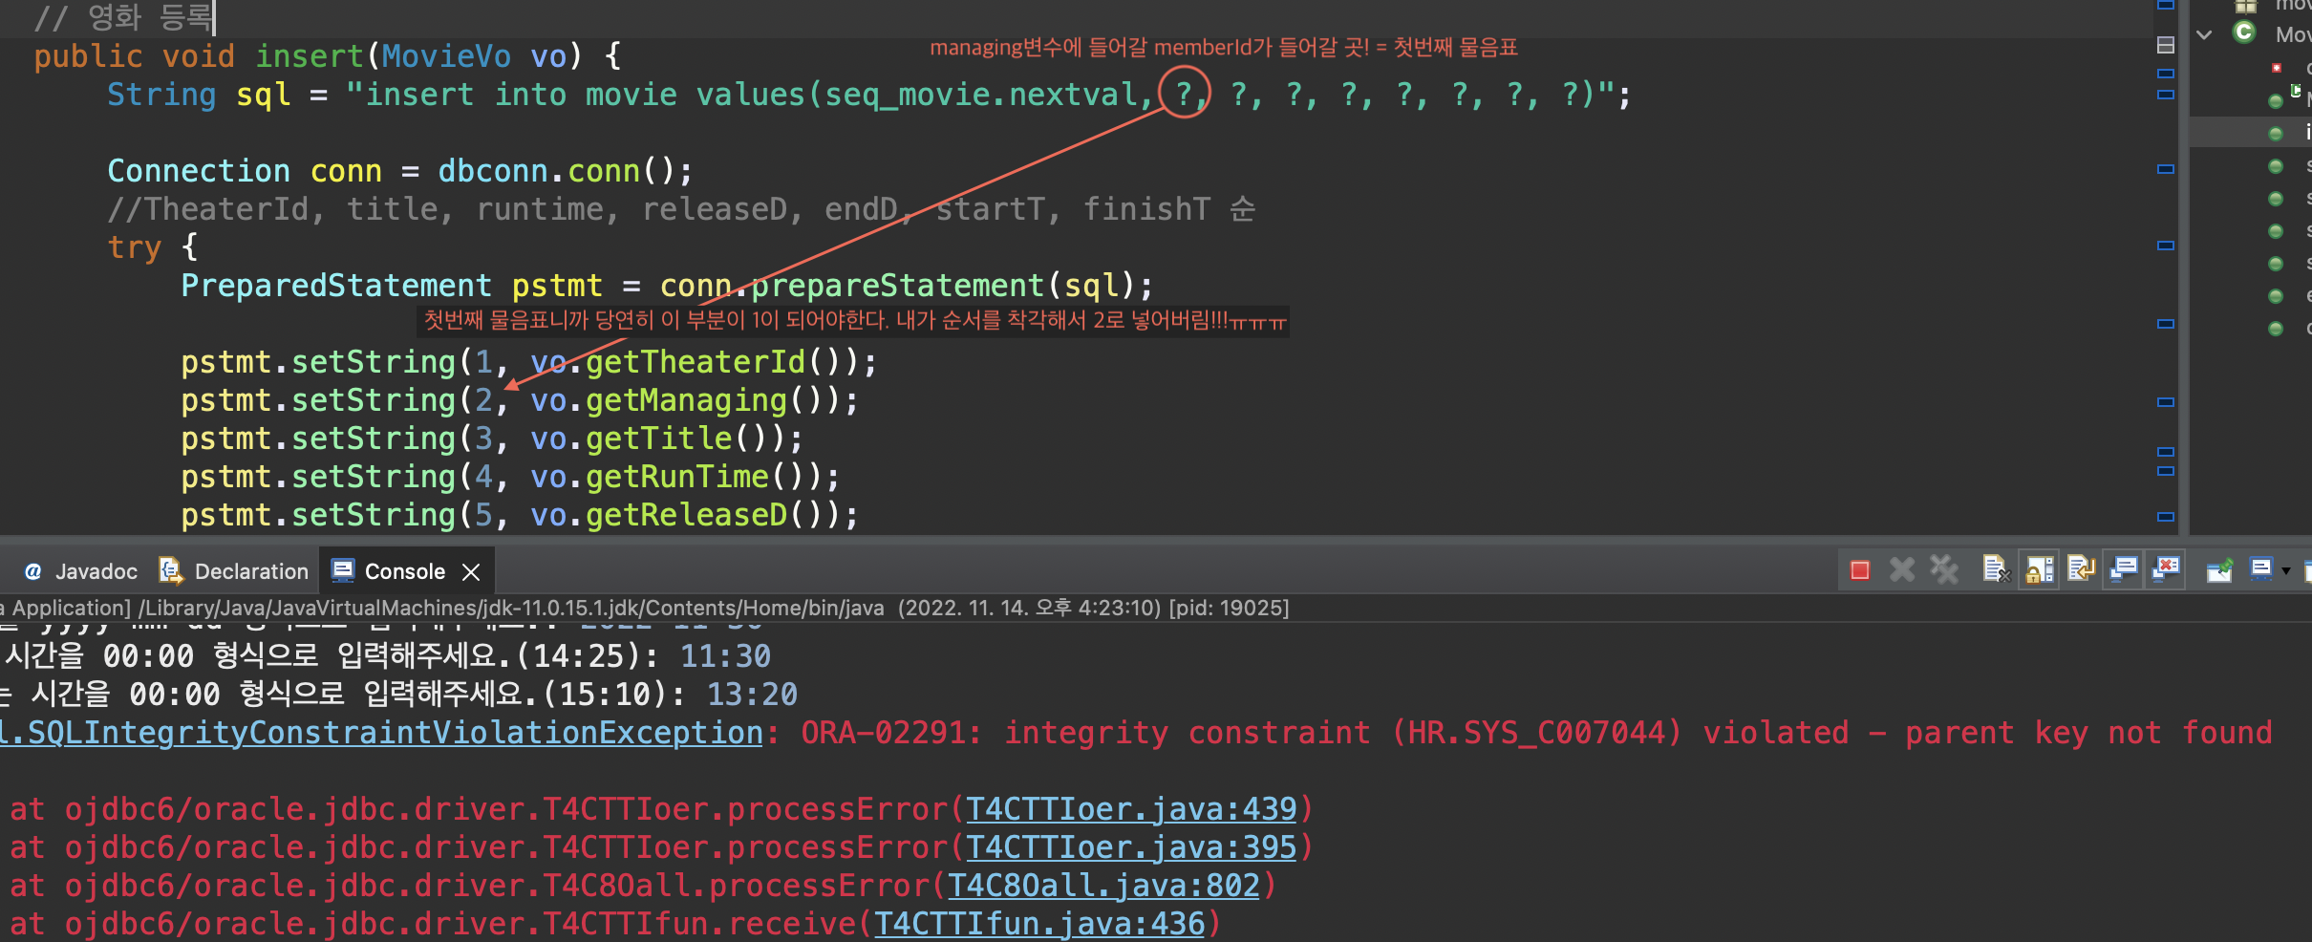This screenshot has width=2312, height=942.
Task: Switch to the Declaration tab
Action: tap(235, 571)
